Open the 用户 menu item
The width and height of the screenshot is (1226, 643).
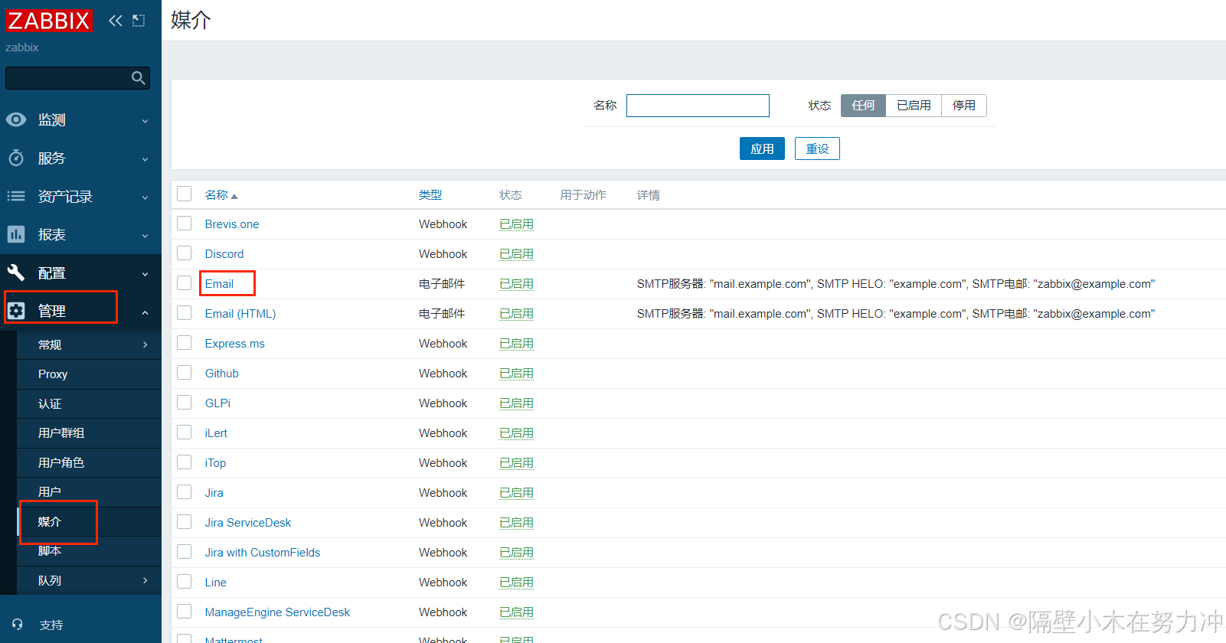pos(89,492)
